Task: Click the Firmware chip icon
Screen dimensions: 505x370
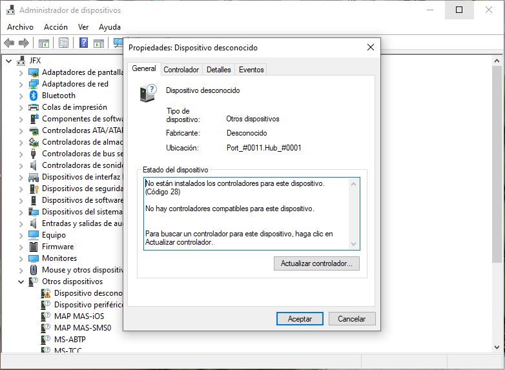Action: tap(34, 247)
